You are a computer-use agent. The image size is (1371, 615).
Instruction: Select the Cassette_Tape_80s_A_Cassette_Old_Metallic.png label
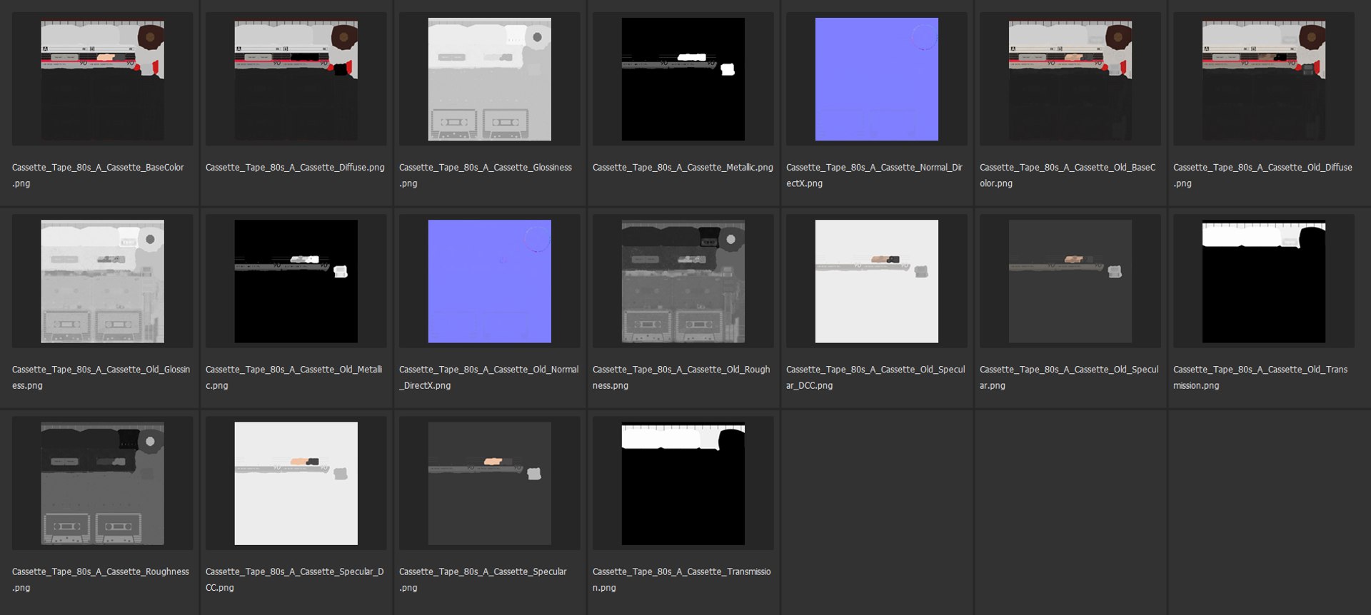pyautogui.click(x=293, y=377)
